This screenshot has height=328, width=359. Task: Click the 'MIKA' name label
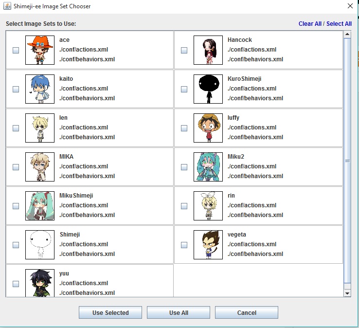coord(66,157)
